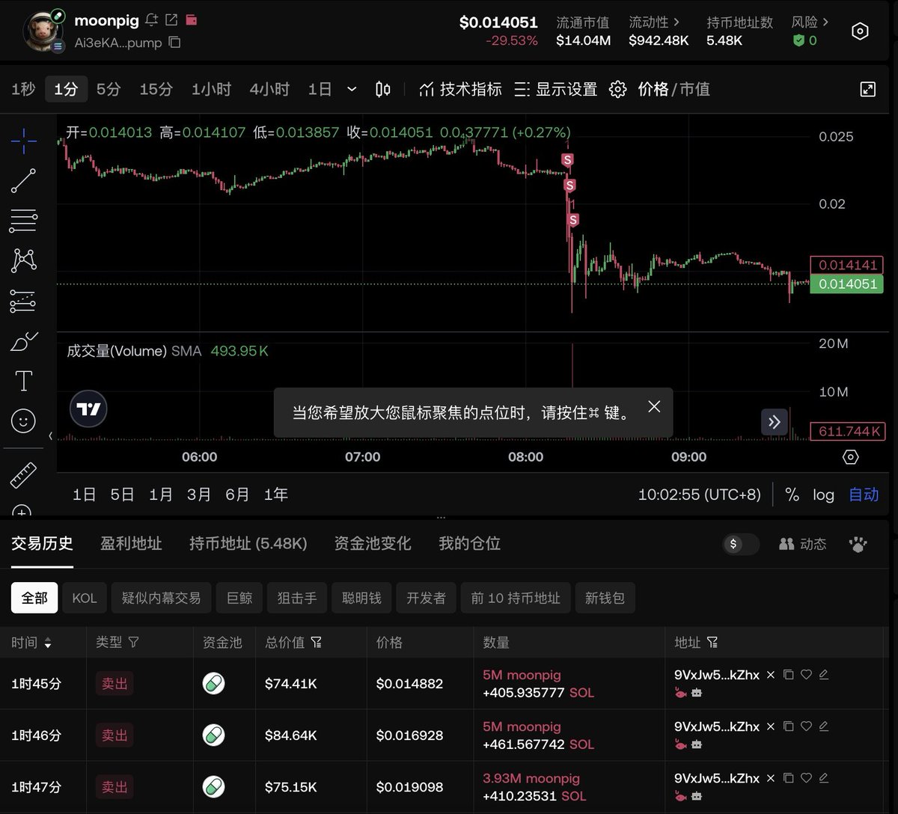Toggle log scale mode
Viewport: 898px width, 814px height.
pyautogui.click(x=823, y=495)
